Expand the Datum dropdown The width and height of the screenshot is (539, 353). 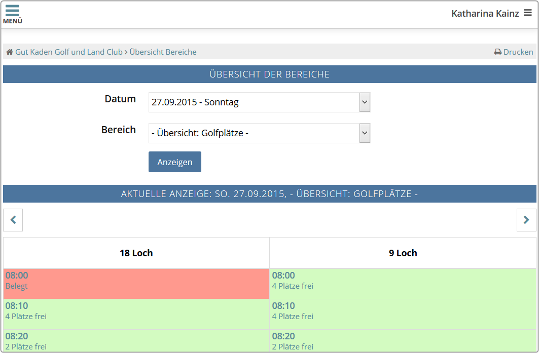(x=365, y=102)
